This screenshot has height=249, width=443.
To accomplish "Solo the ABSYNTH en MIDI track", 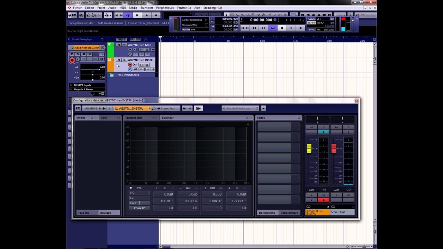I will coord(124,45).
